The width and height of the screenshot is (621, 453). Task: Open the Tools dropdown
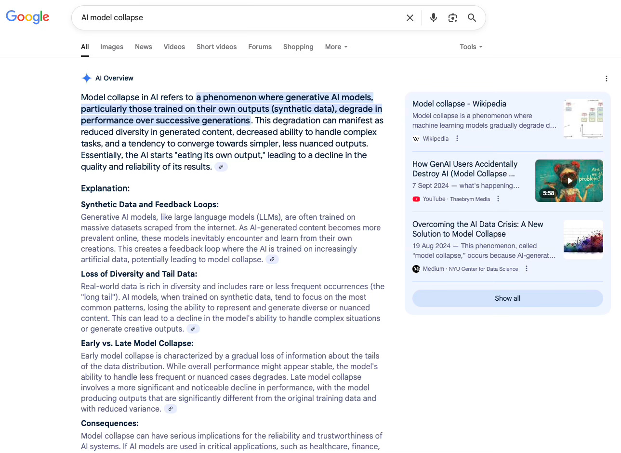[471, 47]
